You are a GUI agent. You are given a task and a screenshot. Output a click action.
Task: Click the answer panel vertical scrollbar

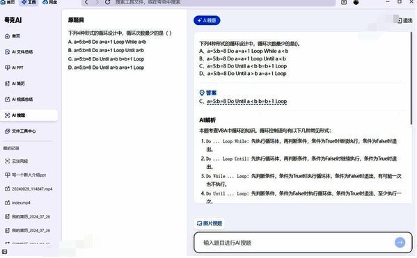point(411,79)
